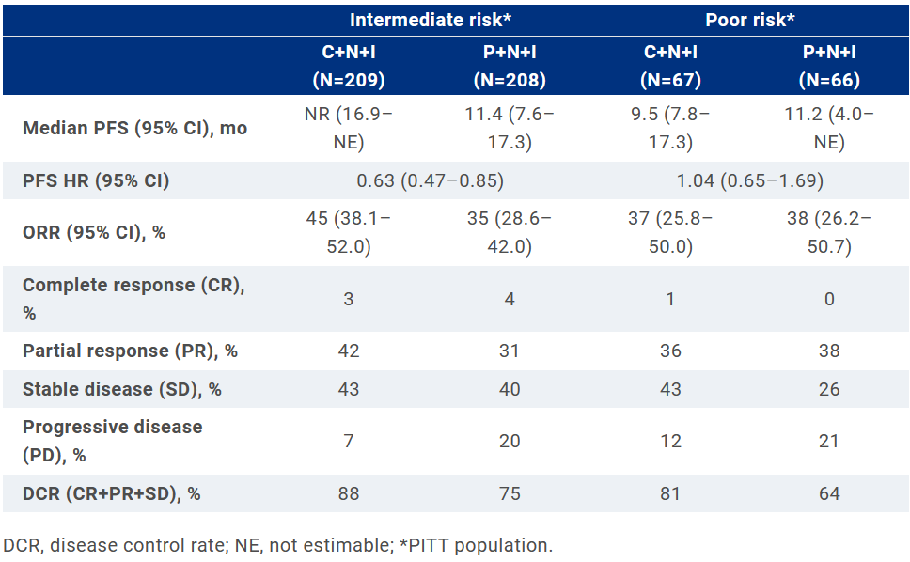Select the P+N+I (N=208) column header
This screenshot has width=910, height=562.
[x=510, y=66]
